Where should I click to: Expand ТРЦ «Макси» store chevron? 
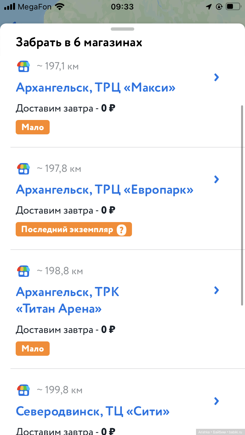click(x=216, y=77)
